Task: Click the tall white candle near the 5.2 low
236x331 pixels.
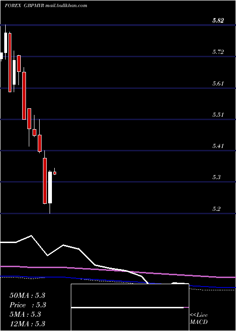Action: coord(50,187)
